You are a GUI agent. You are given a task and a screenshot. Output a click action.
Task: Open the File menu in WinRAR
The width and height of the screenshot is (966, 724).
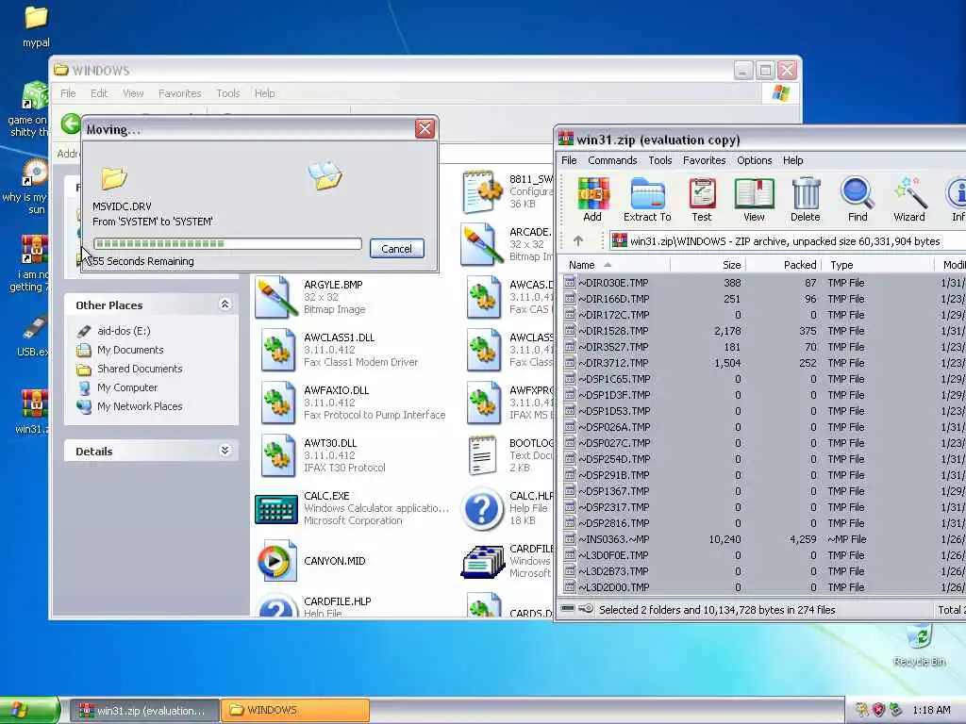569,160
